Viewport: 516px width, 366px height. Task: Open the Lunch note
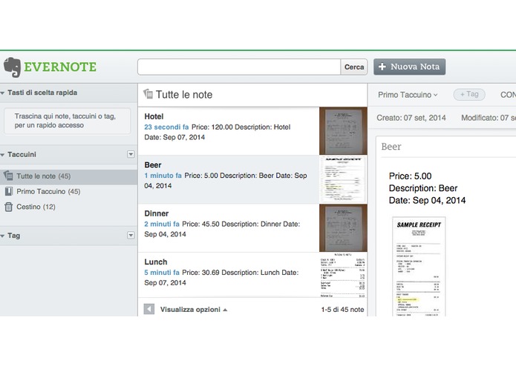(229, 275)
